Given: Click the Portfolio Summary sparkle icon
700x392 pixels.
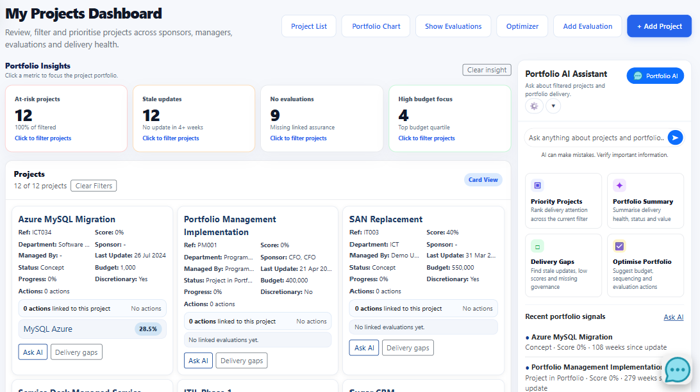Looking at the screenshot, I should click(619, 186).
